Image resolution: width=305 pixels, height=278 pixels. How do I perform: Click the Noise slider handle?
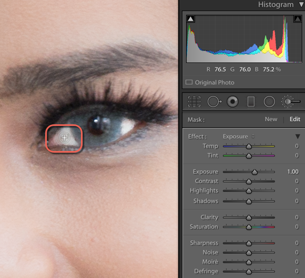(x=249, y=253)
